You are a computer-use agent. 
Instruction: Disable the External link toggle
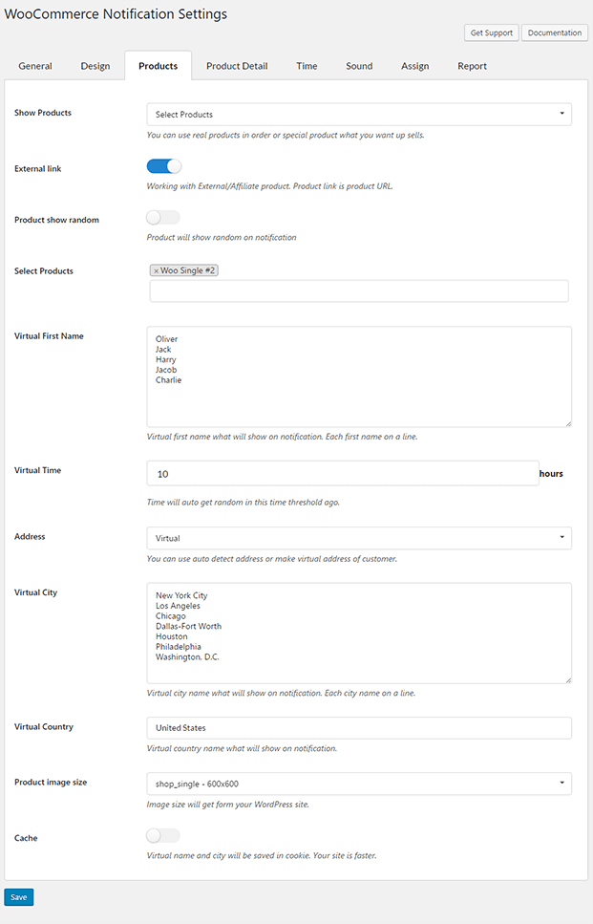tap(162, 165)
